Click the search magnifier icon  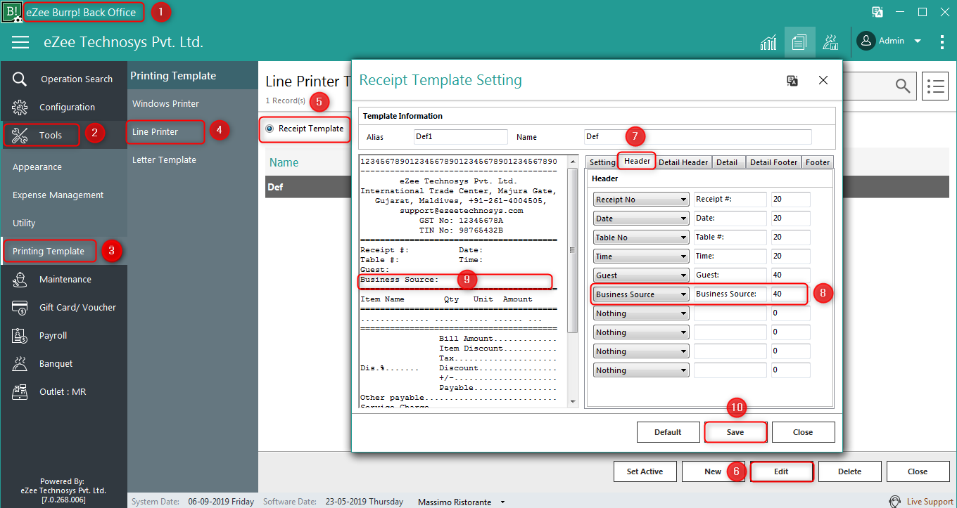point(903,86)
